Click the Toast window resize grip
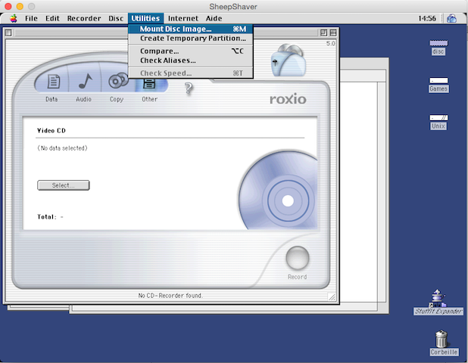Viewport: 468px width, 363px height. [x=332, y=296]
